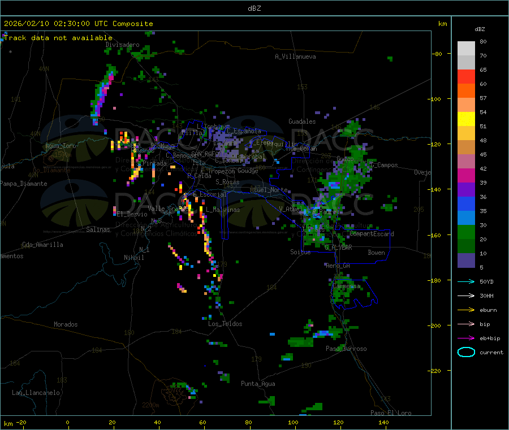Select the green 20 dBZ color swatch
The image size is (509, 430).
(x=466, y=232)
